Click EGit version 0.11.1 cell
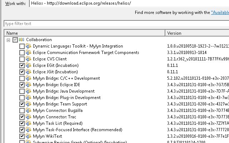Image resolution: width=229 pixels, height=143 pixels. point(172,65)
